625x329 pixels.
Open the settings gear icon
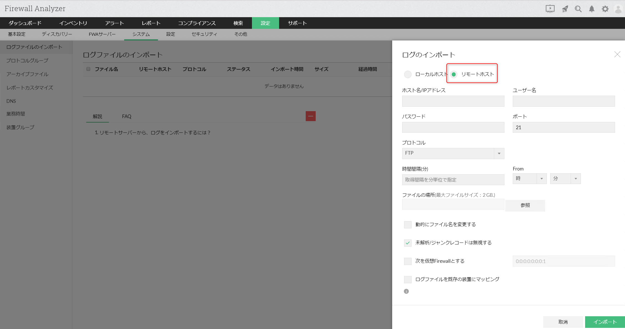tap(605, 9)
